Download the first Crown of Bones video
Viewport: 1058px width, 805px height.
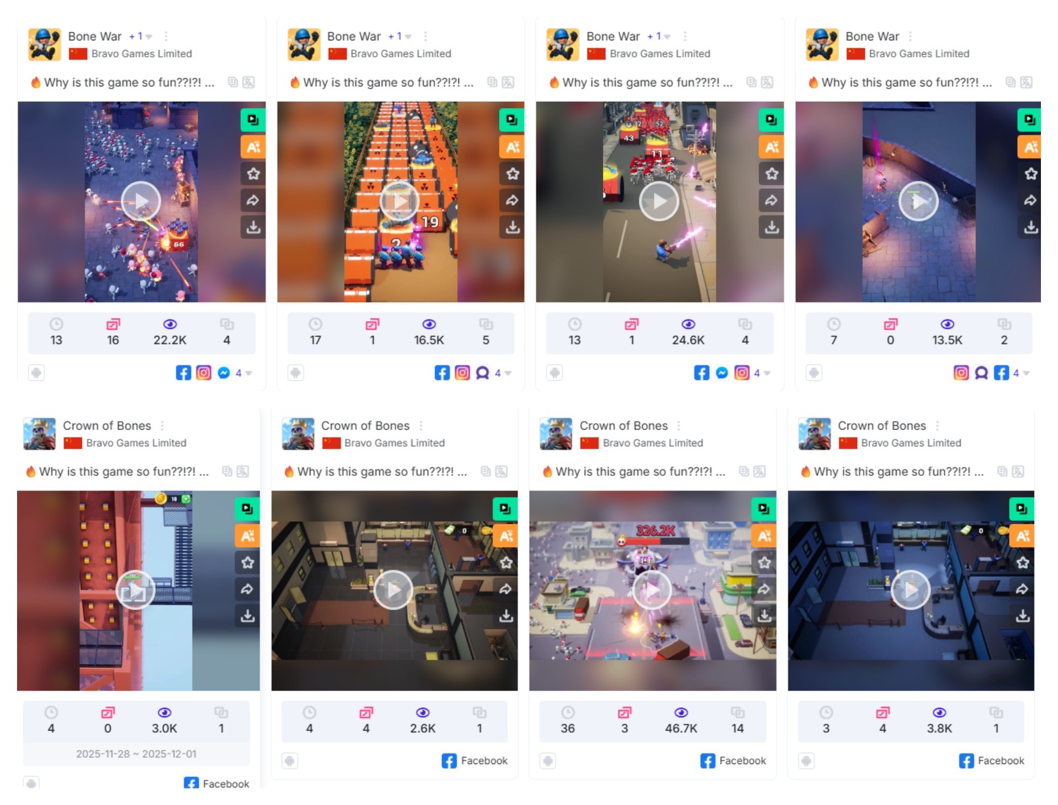247,616
